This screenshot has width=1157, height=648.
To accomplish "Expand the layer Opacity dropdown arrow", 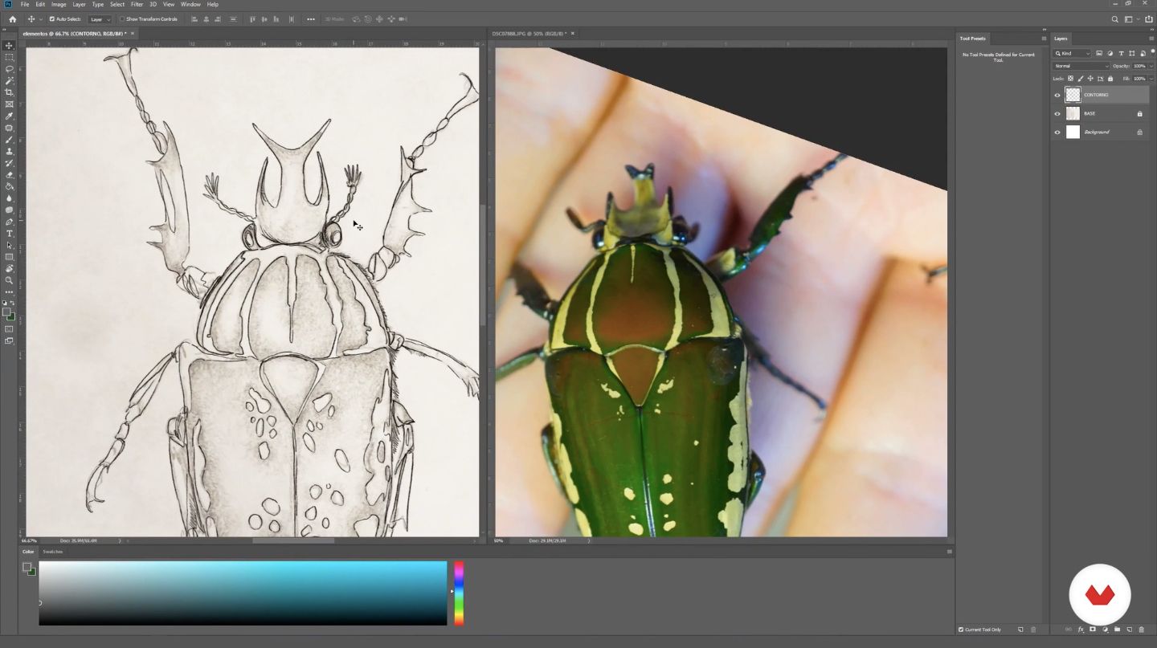I will coord(1151,66).
